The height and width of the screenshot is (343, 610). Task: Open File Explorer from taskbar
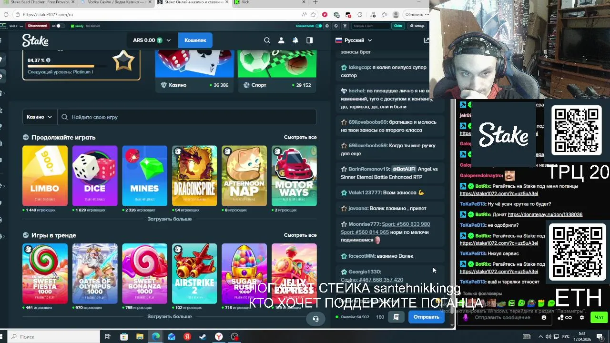[140, 337]
